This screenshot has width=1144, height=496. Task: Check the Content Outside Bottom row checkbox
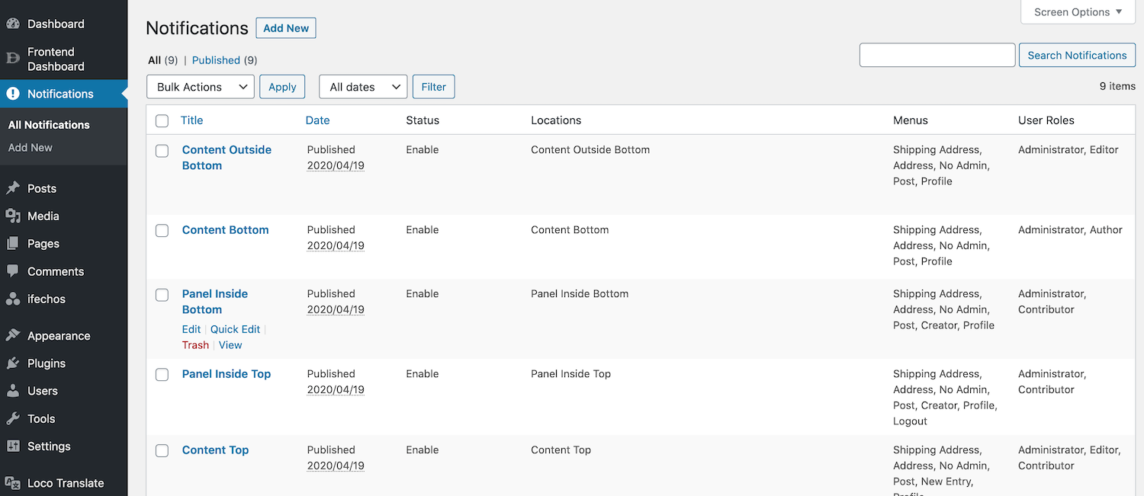[x=162, y=151]
